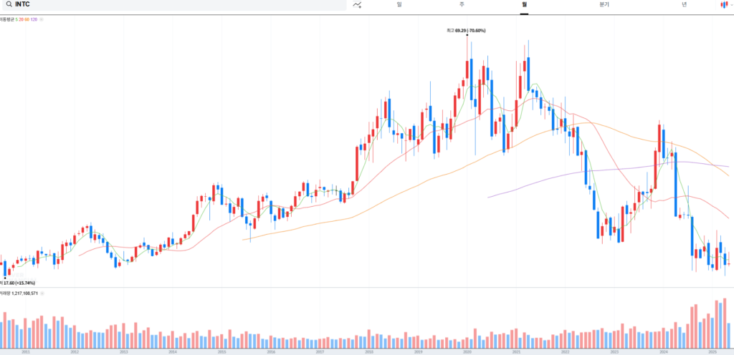Expand the chart type dropdown arrow
This screenshot has height=355, width=734.
pyautogui.click(x=730, y=4)
